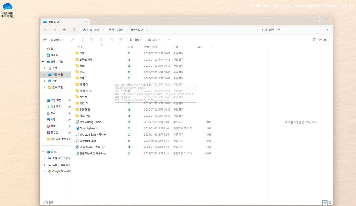The image size is (356, 206).
Task: Open chevron after OneDrive in address bar
Action: point(104,30)
